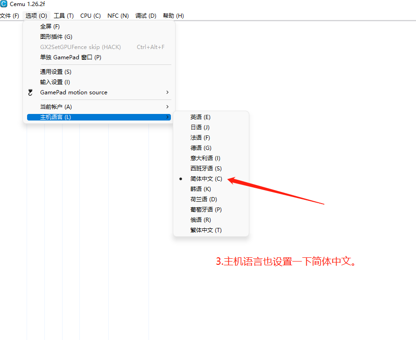Click the motion sensor icon beside GamePad motion source
416x340 pixels.
(30, 92)
